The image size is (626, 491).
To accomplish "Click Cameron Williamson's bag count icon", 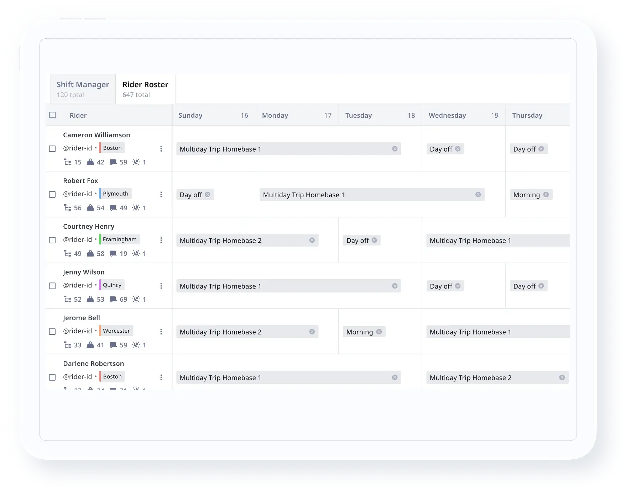I will [x=90, y=162].
